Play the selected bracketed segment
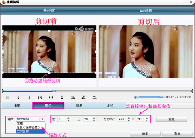195x138 pixels. tap(40, 97)
